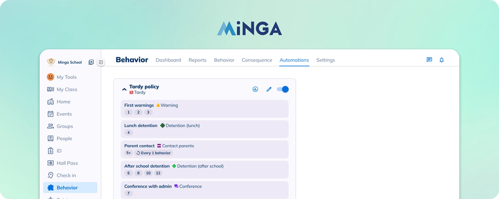Open the image gallery icon beside Minga School
This screenshot has width=499, height=199.
(x=91, y=62)
